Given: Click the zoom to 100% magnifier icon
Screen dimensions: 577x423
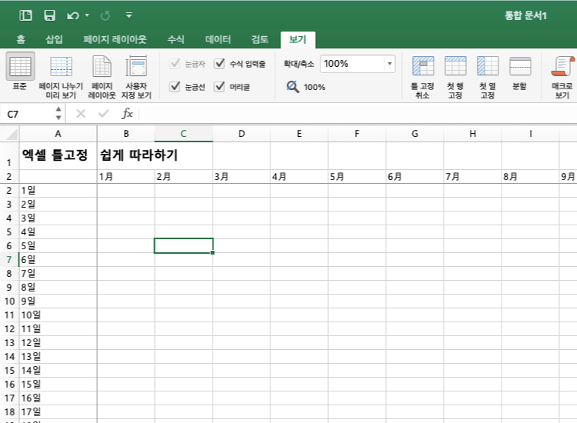Looking at the screenshot, I should coord(293,87).
